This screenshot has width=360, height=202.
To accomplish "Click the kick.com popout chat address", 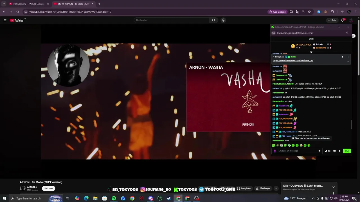I will coord(295,33).
